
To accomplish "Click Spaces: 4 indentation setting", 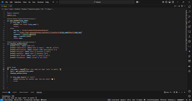I will coord(123,100).
